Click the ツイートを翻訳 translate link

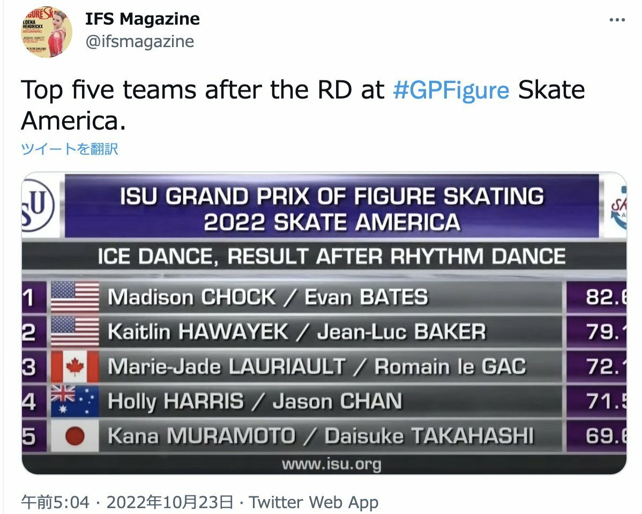click(x=70, y=148)
